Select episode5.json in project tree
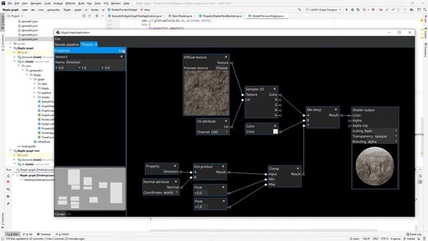The image size is (428, 241). point(29,39)
